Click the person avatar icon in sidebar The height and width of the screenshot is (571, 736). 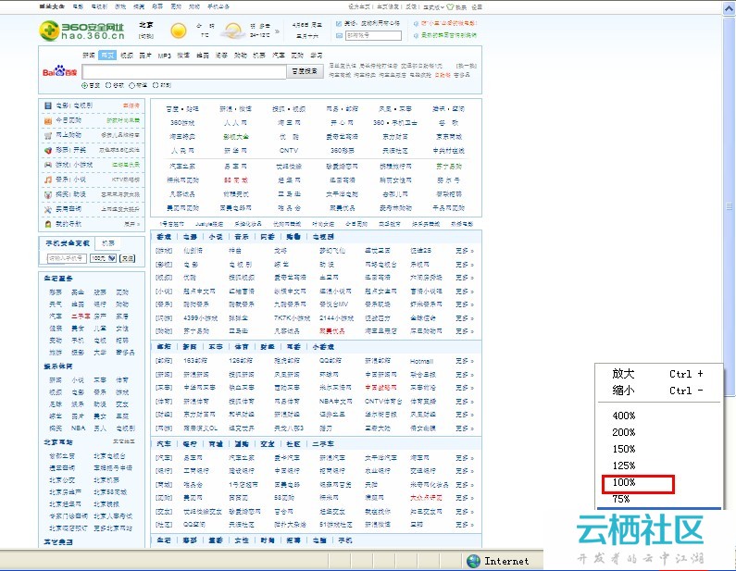tap(48, 224)
